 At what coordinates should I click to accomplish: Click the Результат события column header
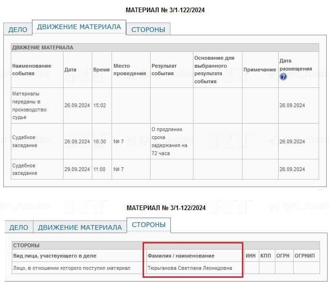[164, 70]
